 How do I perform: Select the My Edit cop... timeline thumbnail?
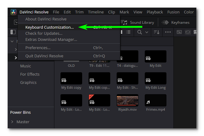(x=99, y=78)
